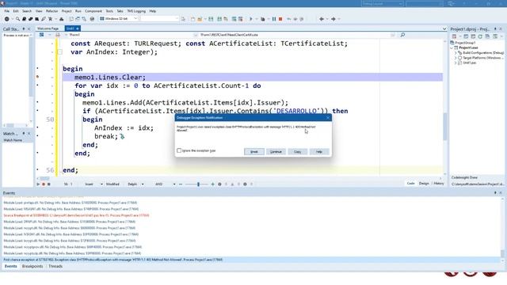Image resolution: width=507 pixels, height=285 pixels.
Task: Click the zoom minus button in status bar
Action: [x=181, y=184]
